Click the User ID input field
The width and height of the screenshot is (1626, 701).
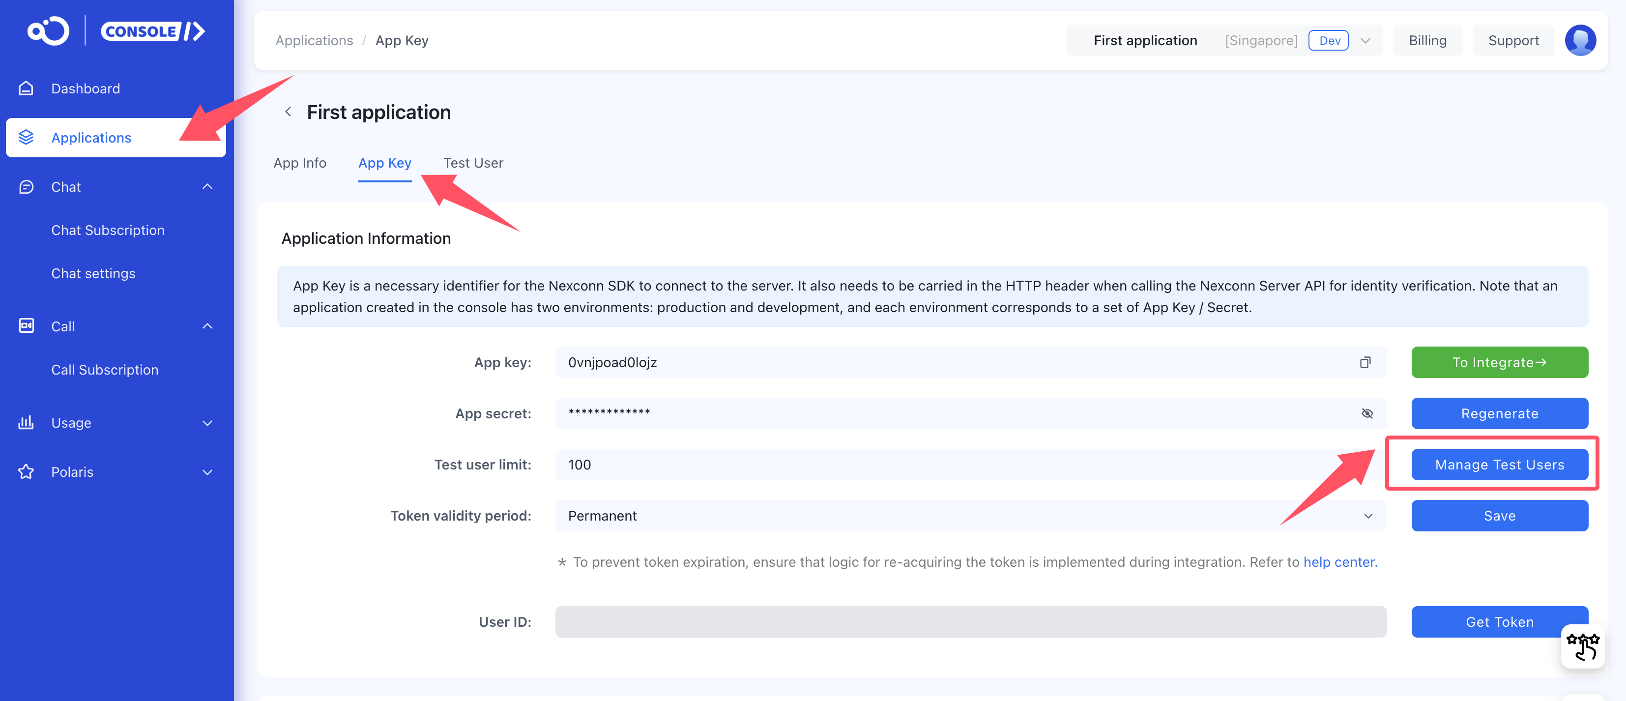pyautogui.click(x=970, y=622)
